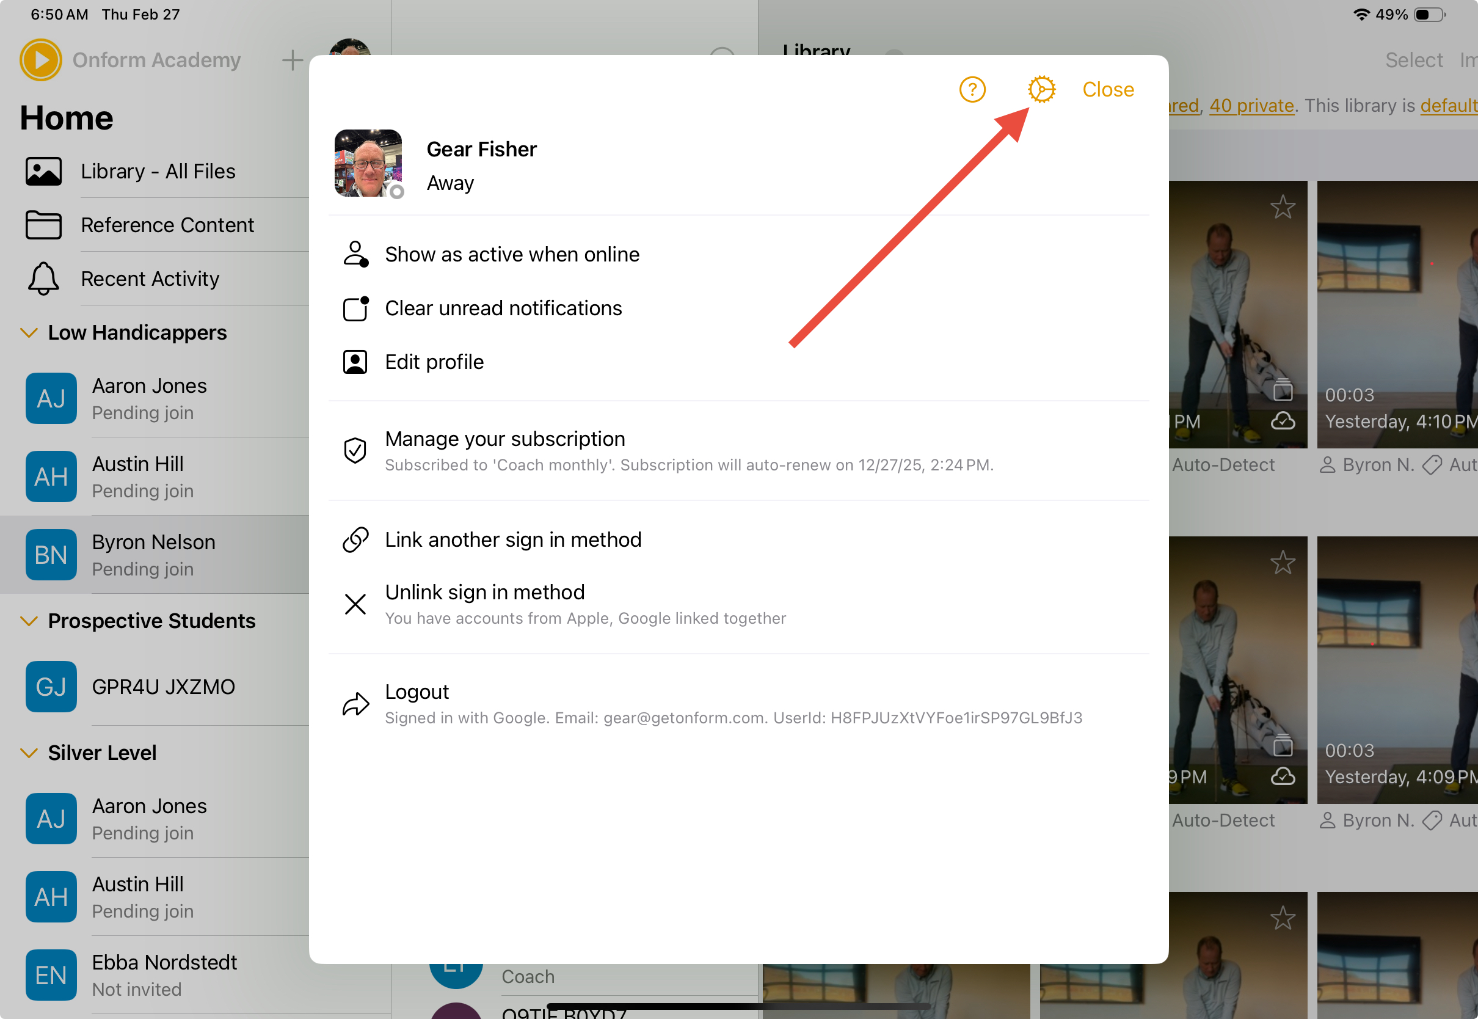Screen dimensions: 1478x1019
Task: Click the Onform Academy play logo
Action: click(x=41, y=60)
